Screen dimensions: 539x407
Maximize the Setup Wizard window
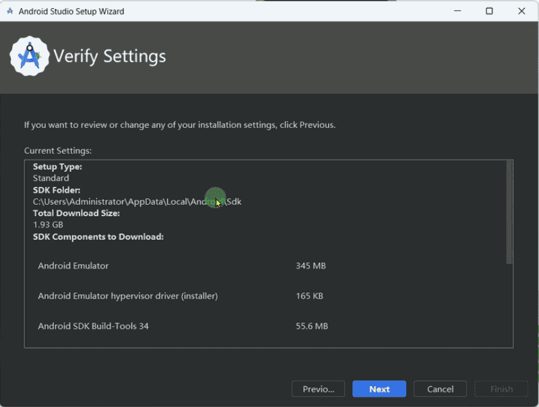tap(489, 11)
